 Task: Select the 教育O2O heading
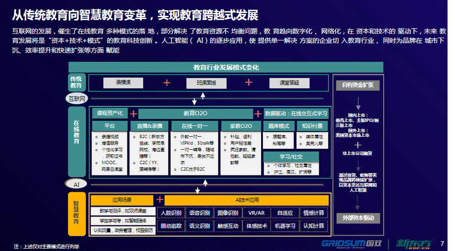click(195, 114)
